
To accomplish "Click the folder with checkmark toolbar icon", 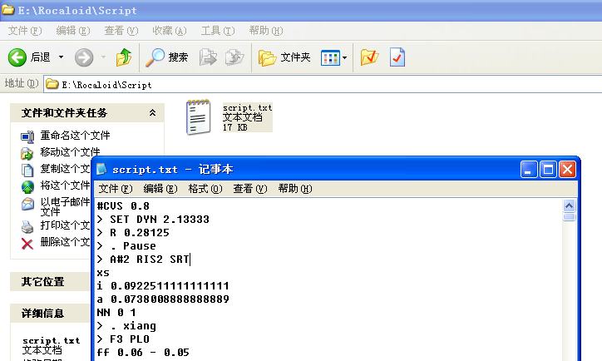I will coord(369,57).
